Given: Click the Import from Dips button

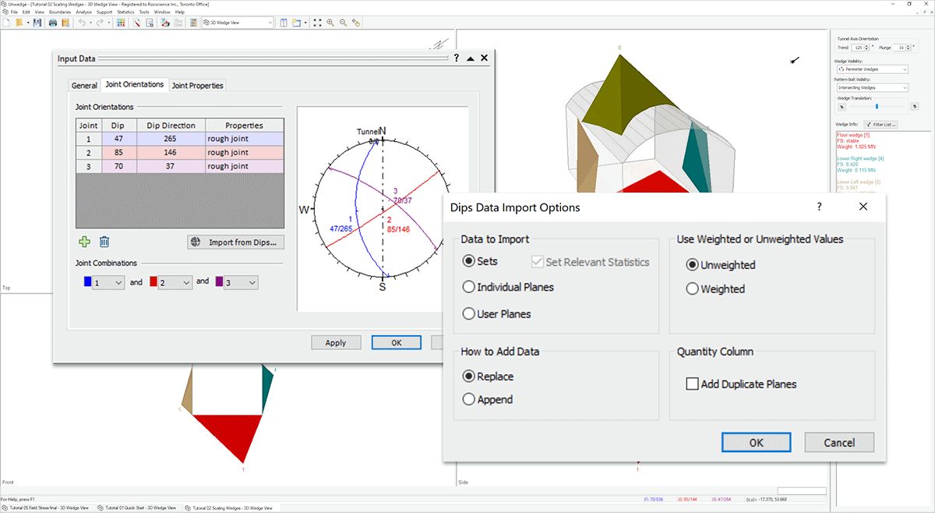Looking at the screenshot, I should (235, 242).
